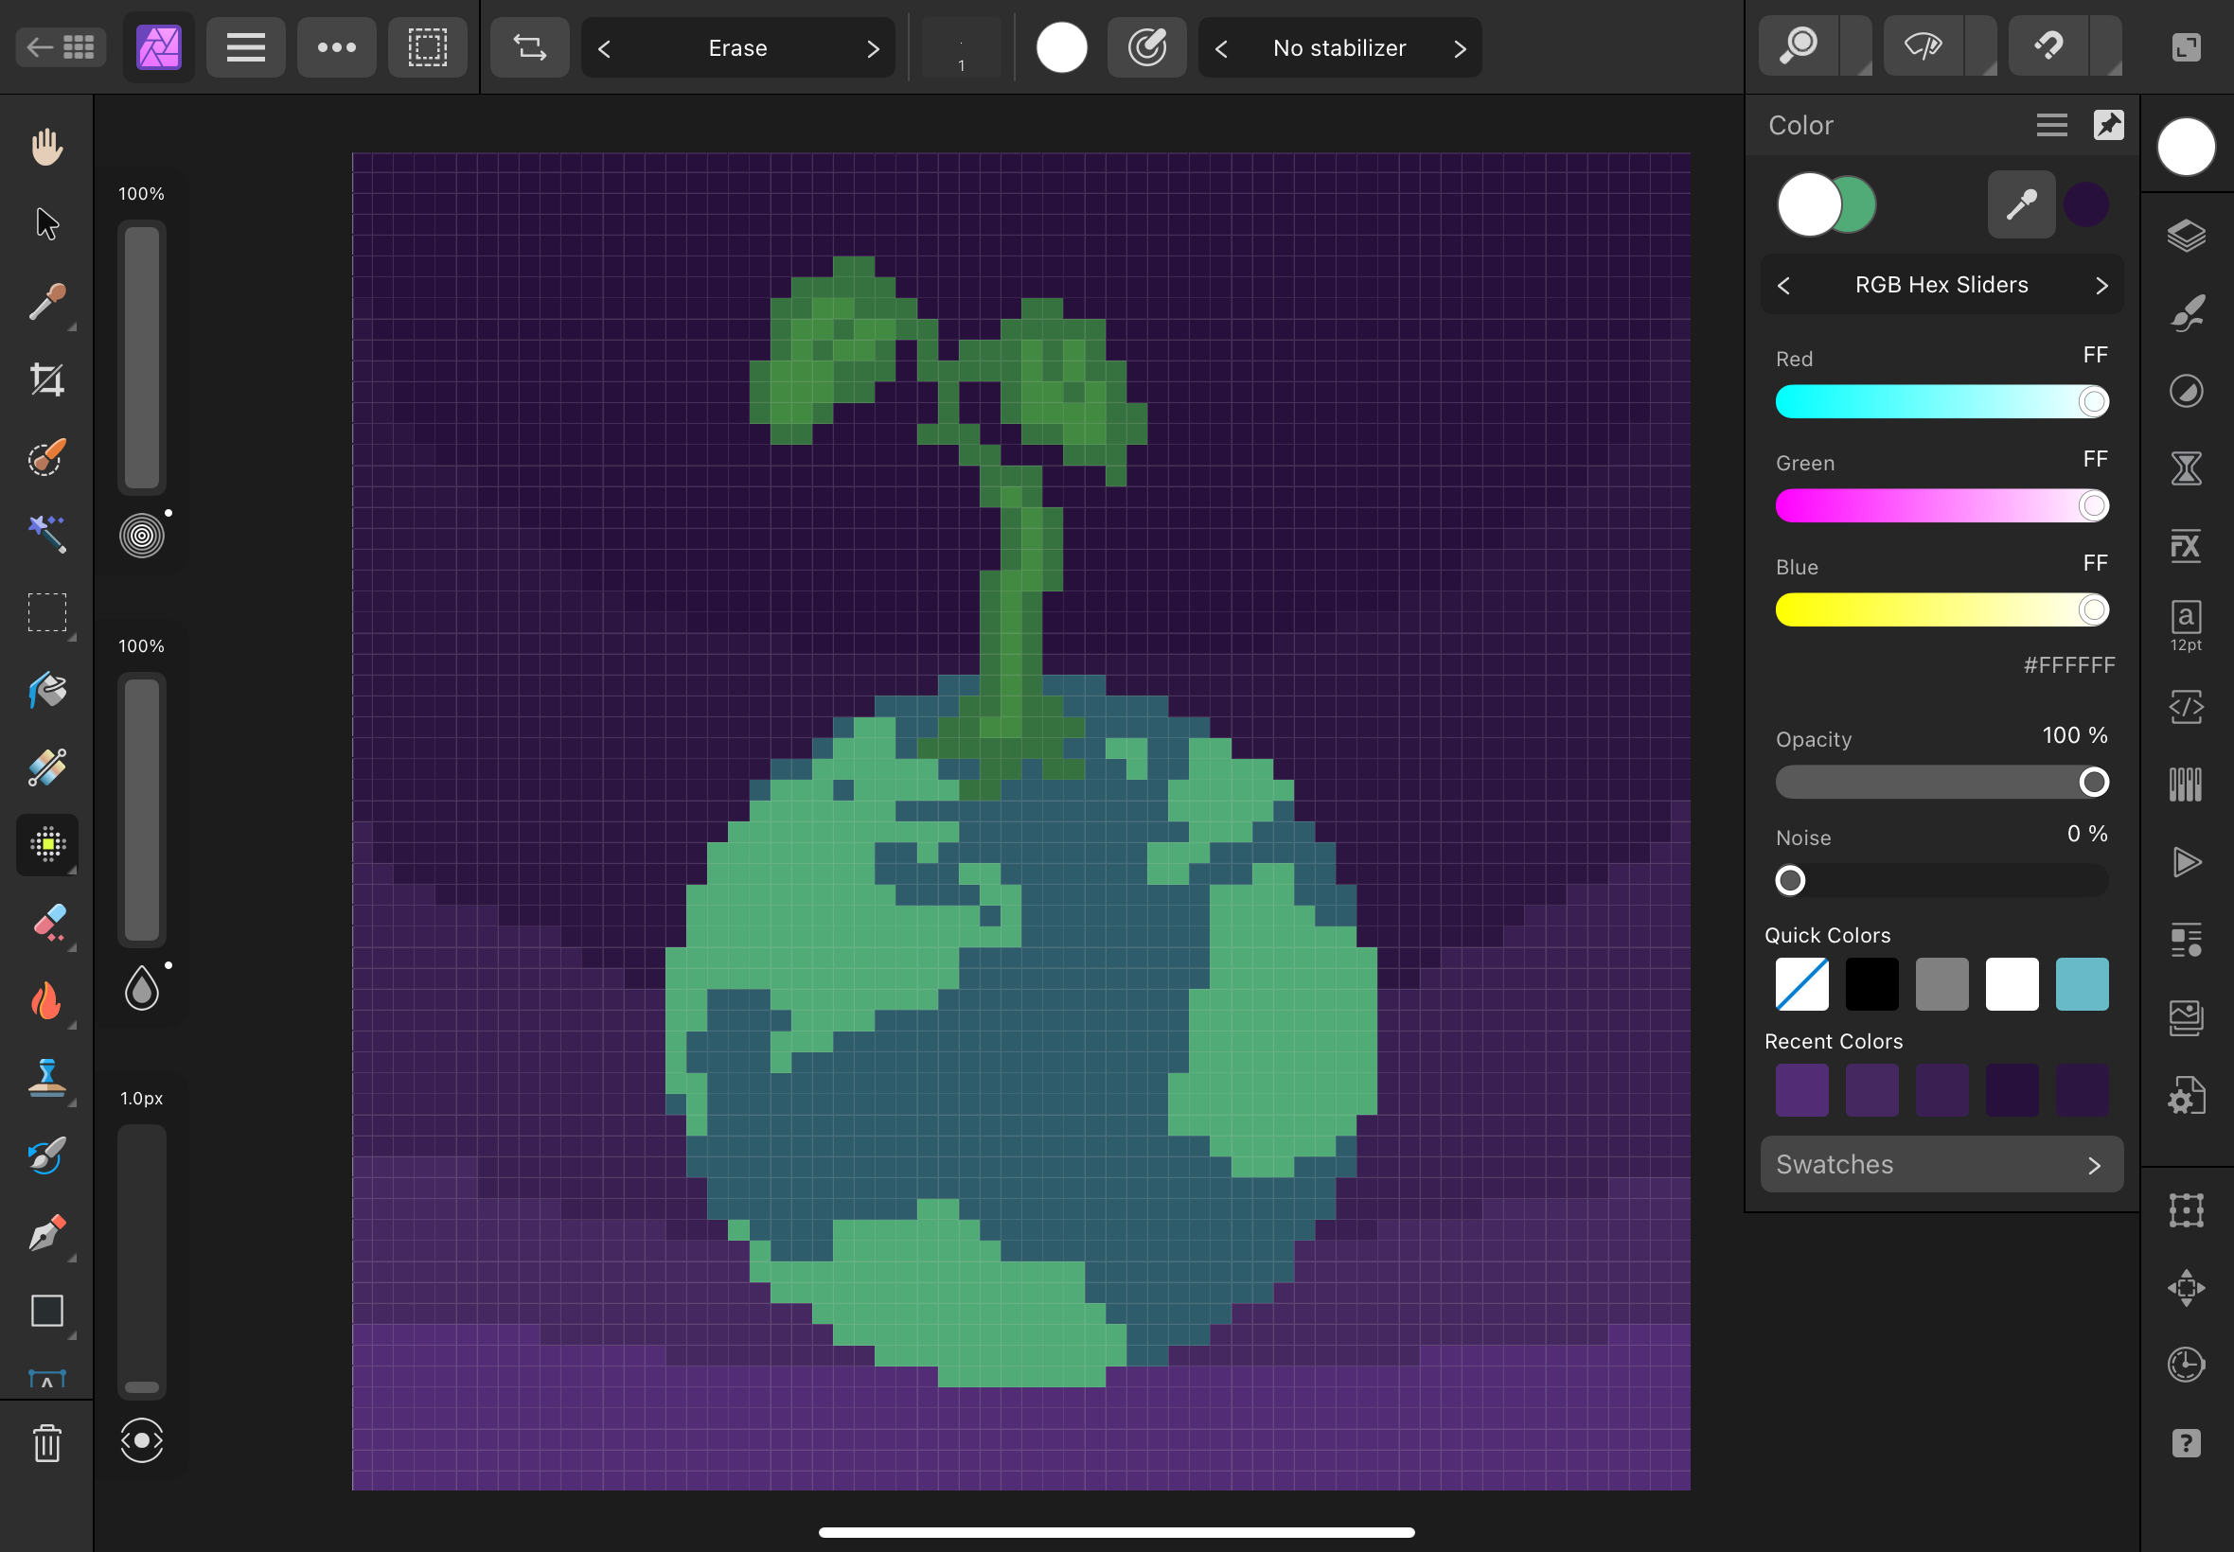2234x1552 pixels.
Task: Tap the trash delete icon
Action: click(46, 1443)
